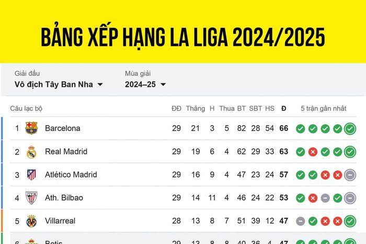Image resolution: width=366 pixels, height=244 pixels.
Task: Click the Ath. Bilbao club crest
Action: pyautogui.click(x=31, y=198)
